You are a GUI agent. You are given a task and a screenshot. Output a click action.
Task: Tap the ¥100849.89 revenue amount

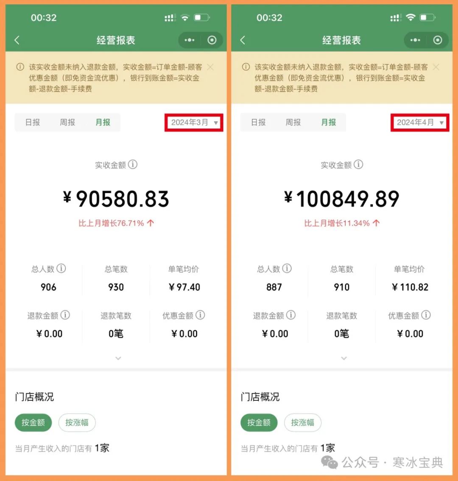[x=341, y=199]
